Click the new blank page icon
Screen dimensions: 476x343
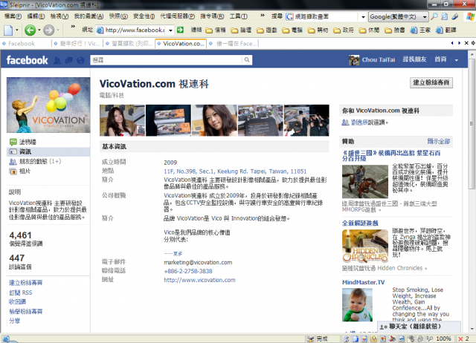(x=8, y=30)
